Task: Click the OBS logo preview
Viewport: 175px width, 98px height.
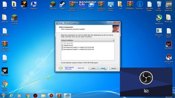Action: 146,78
